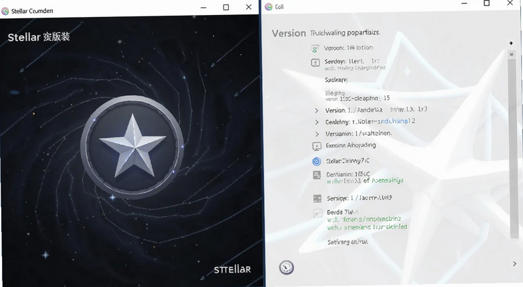Maximize the Coll window
The height and width of the screenshot is (287, 523).
486,3
